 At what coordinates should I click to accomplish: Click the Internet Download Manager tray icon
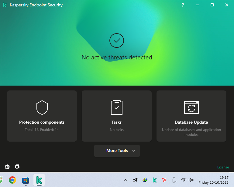click(x=145, y=180)
